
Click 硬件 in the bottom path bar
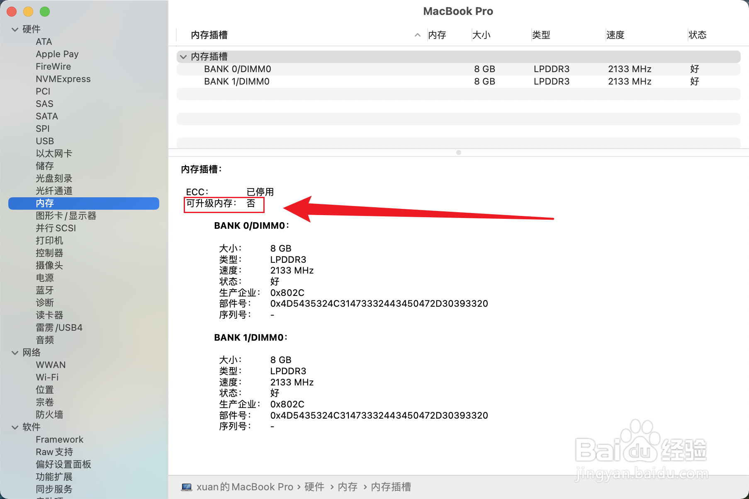click(x=314, y=487)
